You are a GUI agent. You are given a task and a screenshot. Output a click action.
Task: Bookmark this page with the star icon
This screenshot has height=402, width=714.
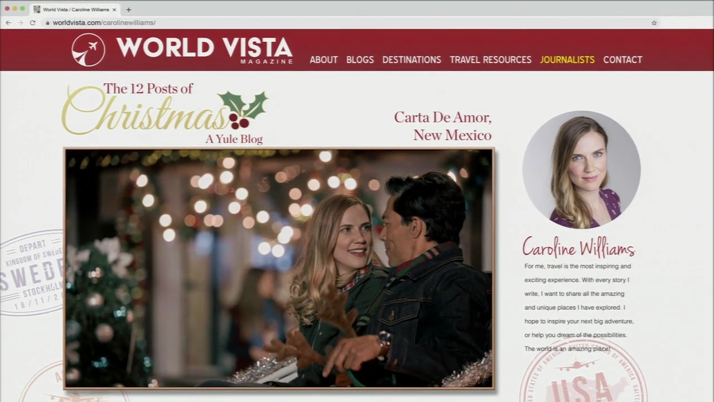[654, 23]
